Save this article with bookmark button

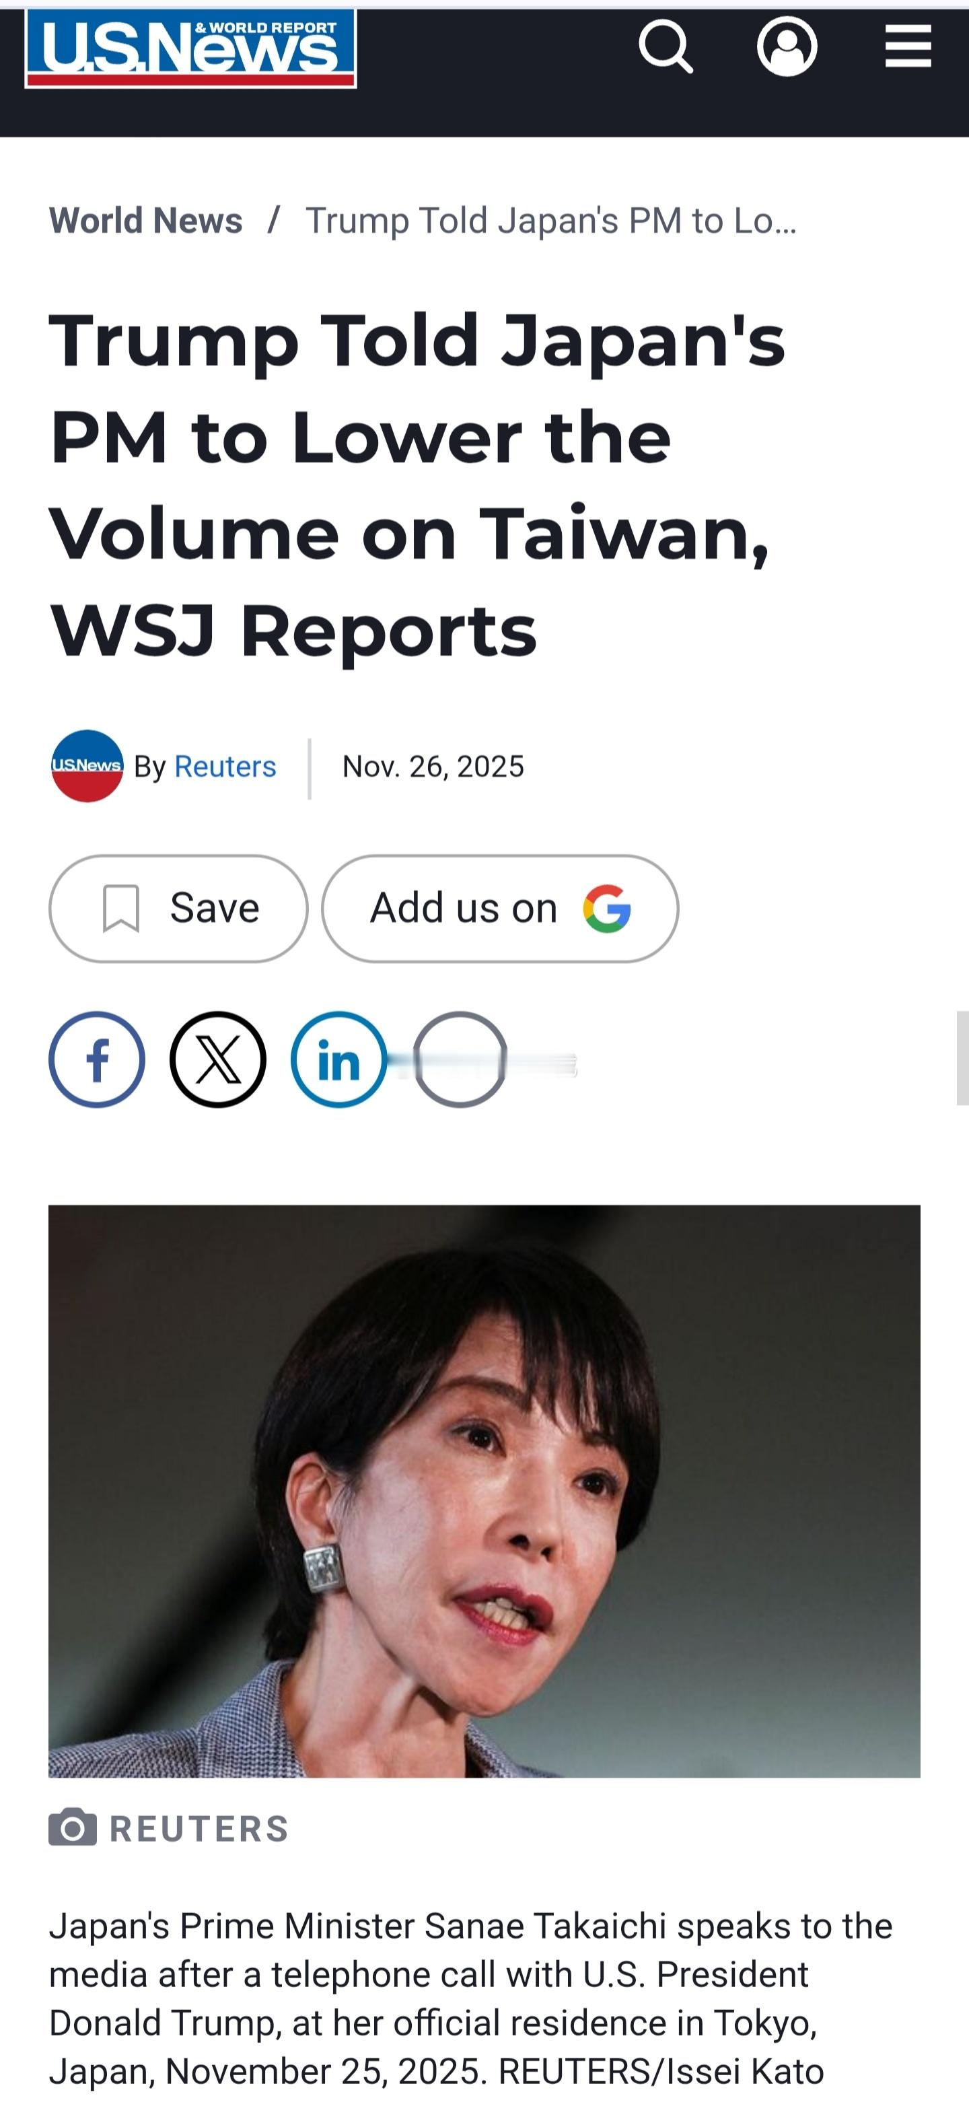[x=178, y=908]
